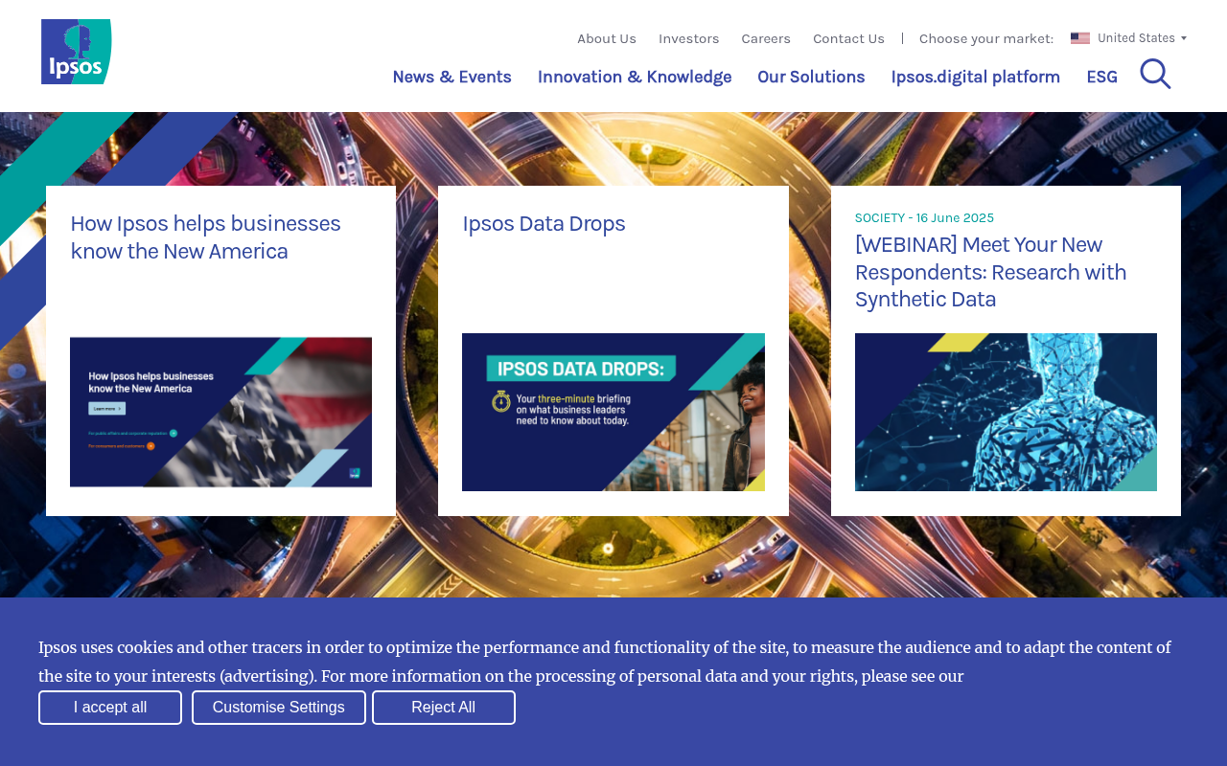
Task: Open the News & Events menu
Action: 451,77
